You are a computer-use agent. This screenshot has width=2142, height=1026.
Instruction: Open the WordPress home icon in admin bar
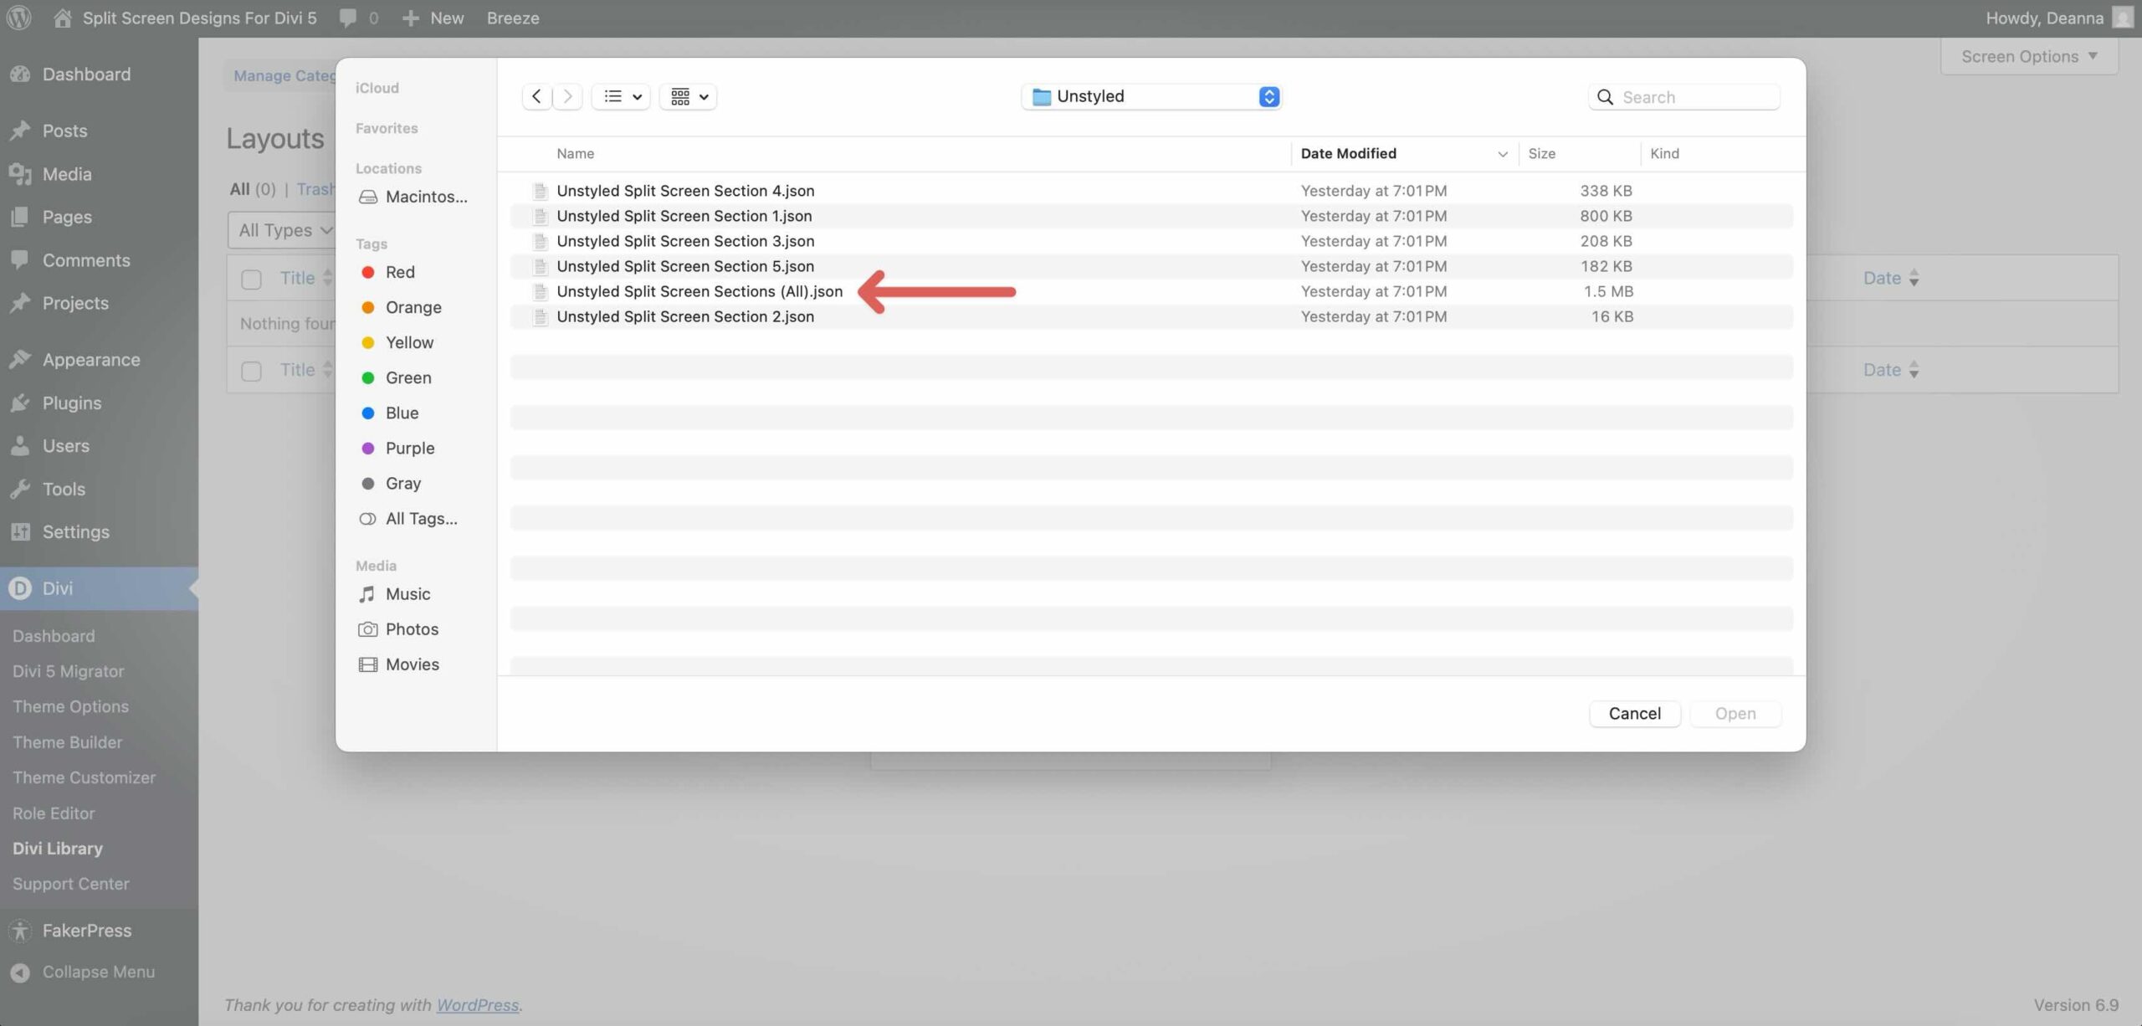63,17
